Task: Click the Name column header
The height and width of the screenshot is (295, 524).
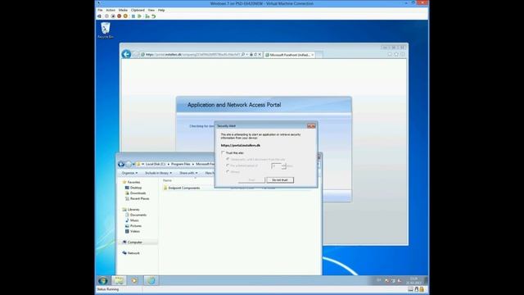Action: tap(167, 180)
